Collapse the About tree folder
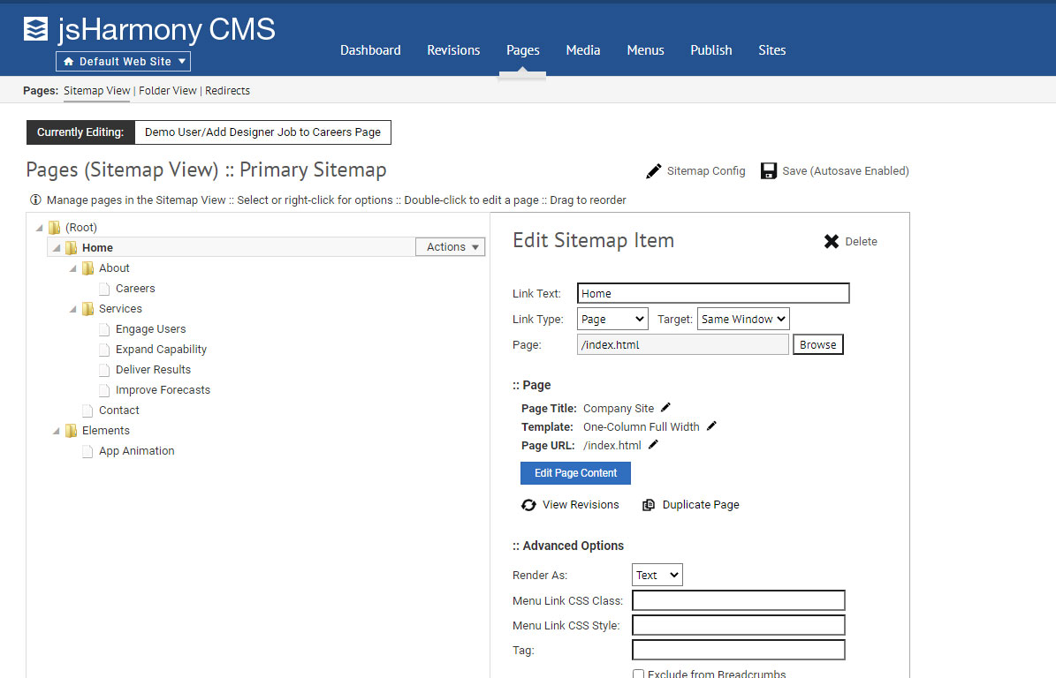The height and width of the screenshot is (678, 1056). (x=73, y=268)
